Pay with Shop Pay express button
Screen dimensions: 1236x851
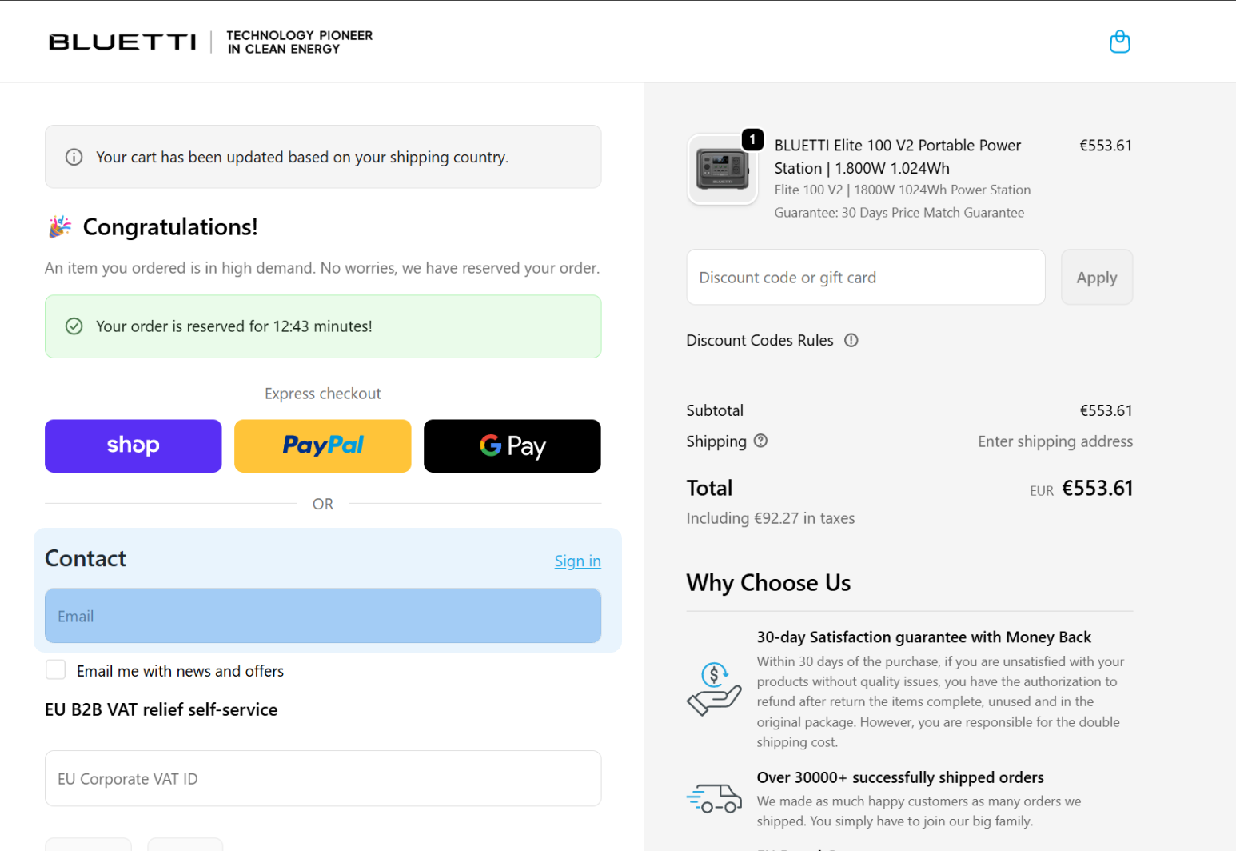(133, 446)
